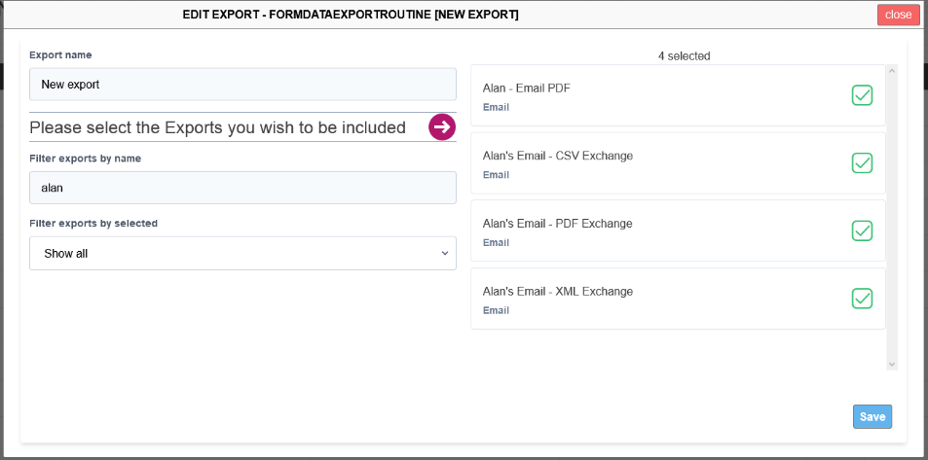Toggle Alan's Email - CSV Exchange checkbox
This screenshot has width=928, height=460.
coord(862,162)
